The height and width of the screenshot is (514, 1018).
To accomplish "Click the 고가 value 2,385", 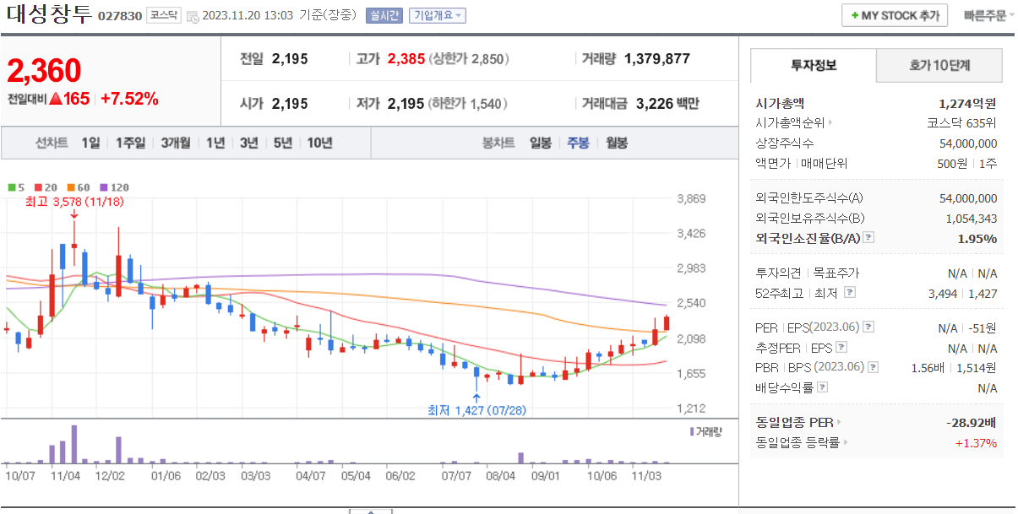I will [x=406, y=59].
